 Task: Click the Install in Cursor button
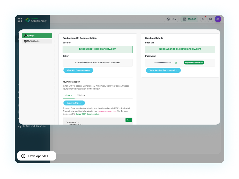point(74,103)
